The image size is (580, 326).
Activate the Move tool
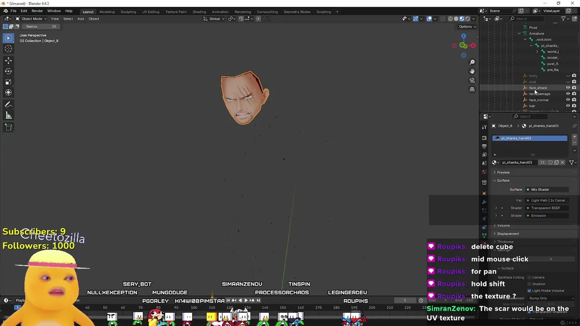(8, 60)
